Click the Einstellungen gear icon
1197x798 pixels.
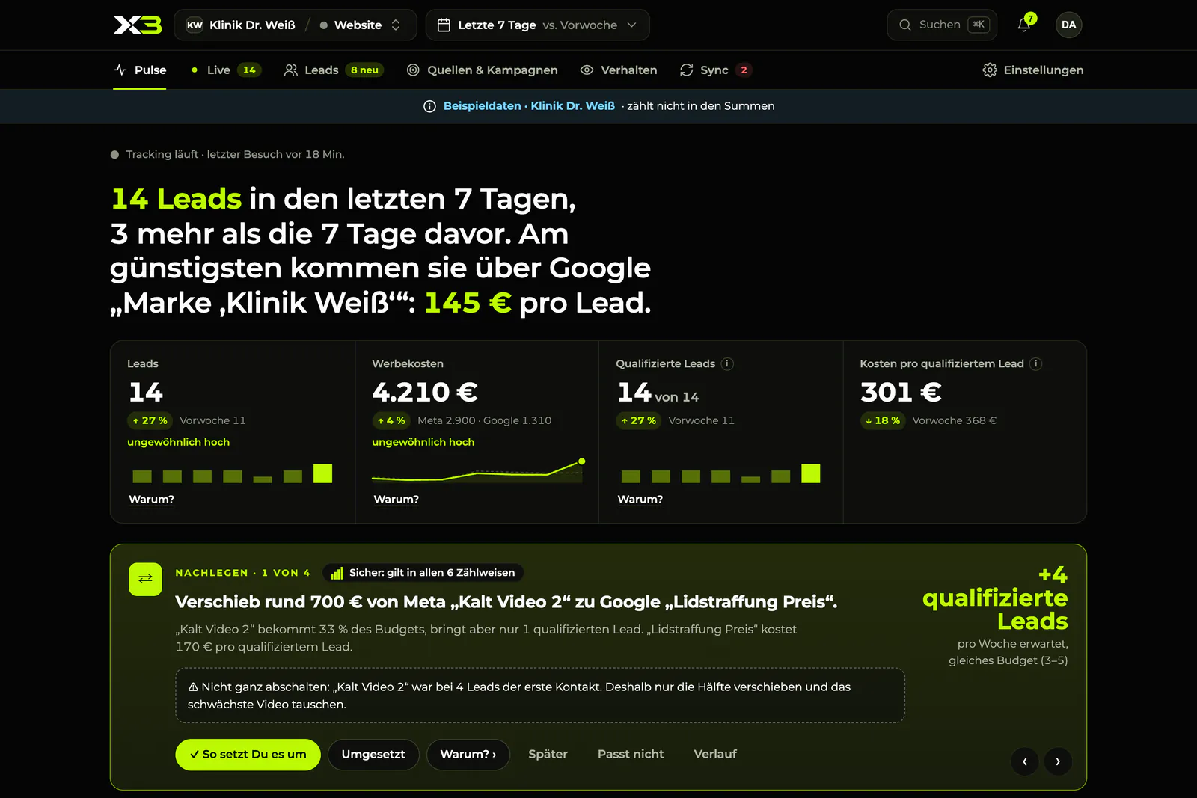click(x=989, y=70)
